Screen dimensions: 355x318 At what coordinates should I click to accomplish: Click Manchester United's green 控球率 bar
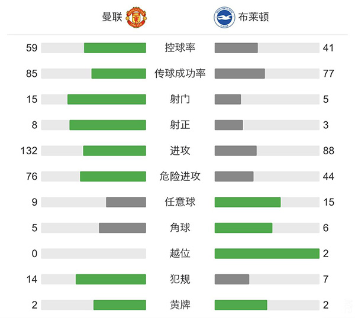[x=115, y=48]
